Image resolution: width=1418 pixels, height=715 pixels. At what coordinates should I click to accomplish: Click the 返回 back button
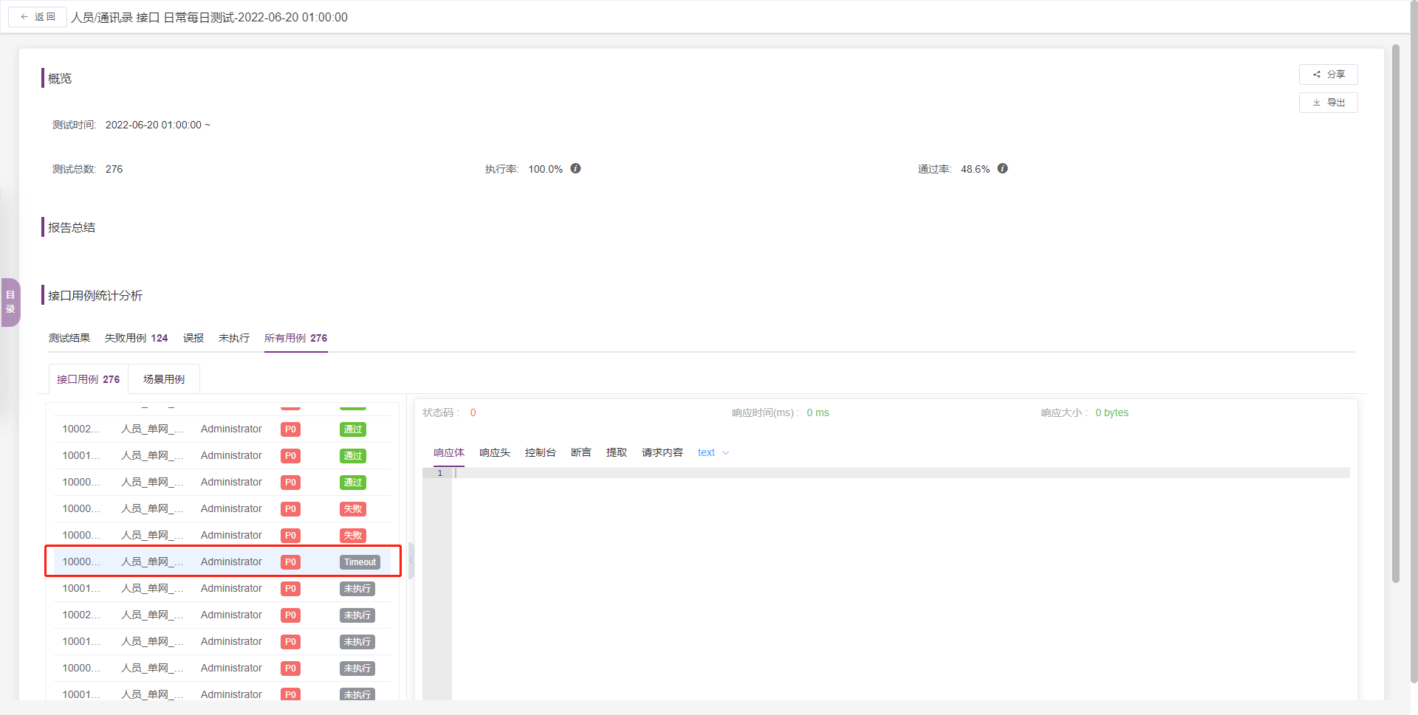(38, 17)
